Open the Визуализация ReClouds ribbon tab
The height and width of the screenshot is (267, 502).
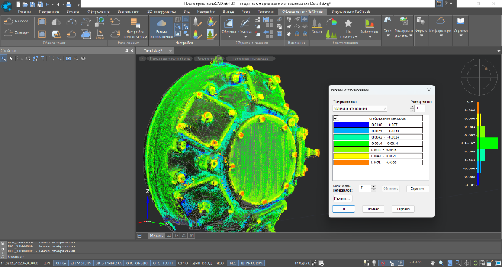(x=351, y=12)
